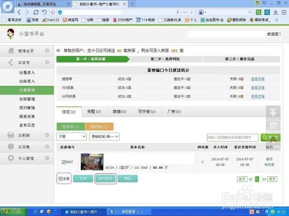Image resolution: width=289 pixels, height=216 pixels.
Task: View details link in 58同城 row
Action: tap(258, 96)
